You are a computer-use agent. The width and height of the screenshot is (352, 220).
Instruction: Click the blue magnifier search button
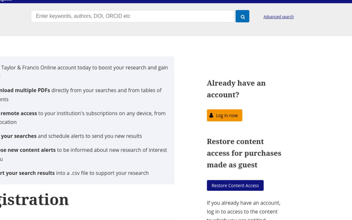242,16
